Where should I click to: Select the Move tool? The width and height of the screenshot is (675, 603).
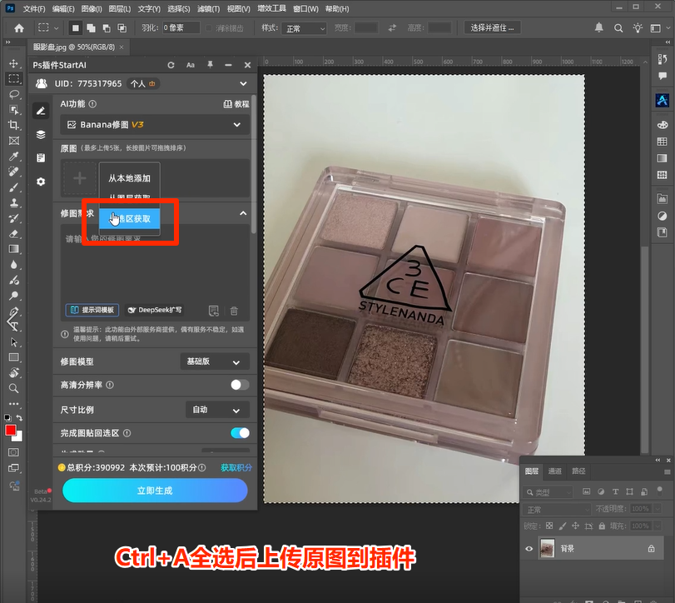click(14, 63)
